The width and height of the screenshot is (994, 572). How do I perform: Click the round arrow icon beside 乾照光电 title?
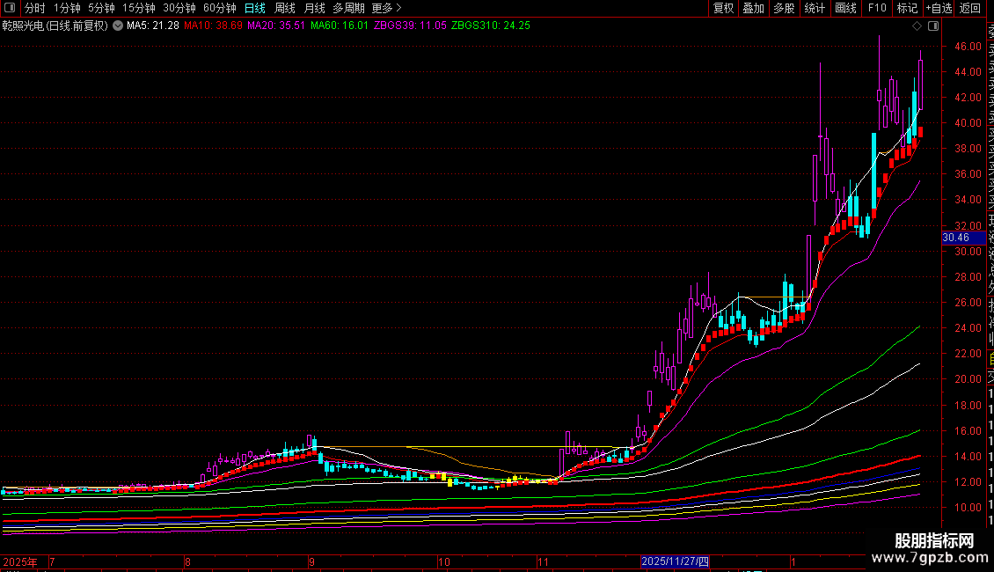point(116,26)
